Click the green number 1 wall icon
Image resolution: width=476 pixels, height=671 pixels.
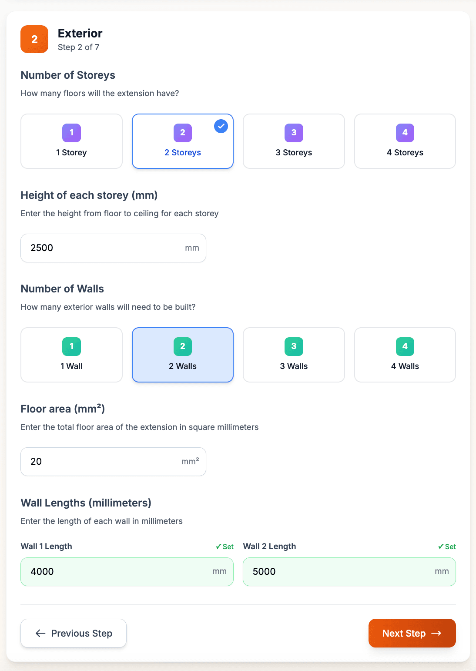pyautogui.click(x=72, y=346)
